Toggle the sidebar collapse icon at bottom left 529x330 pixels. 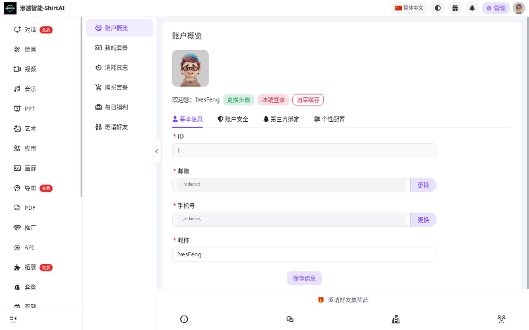(13, 319)
